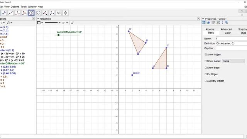This screenshot has width=247, height=139.
Task: Select the Reflect about Line tool
Action: (x=52, y=13)
